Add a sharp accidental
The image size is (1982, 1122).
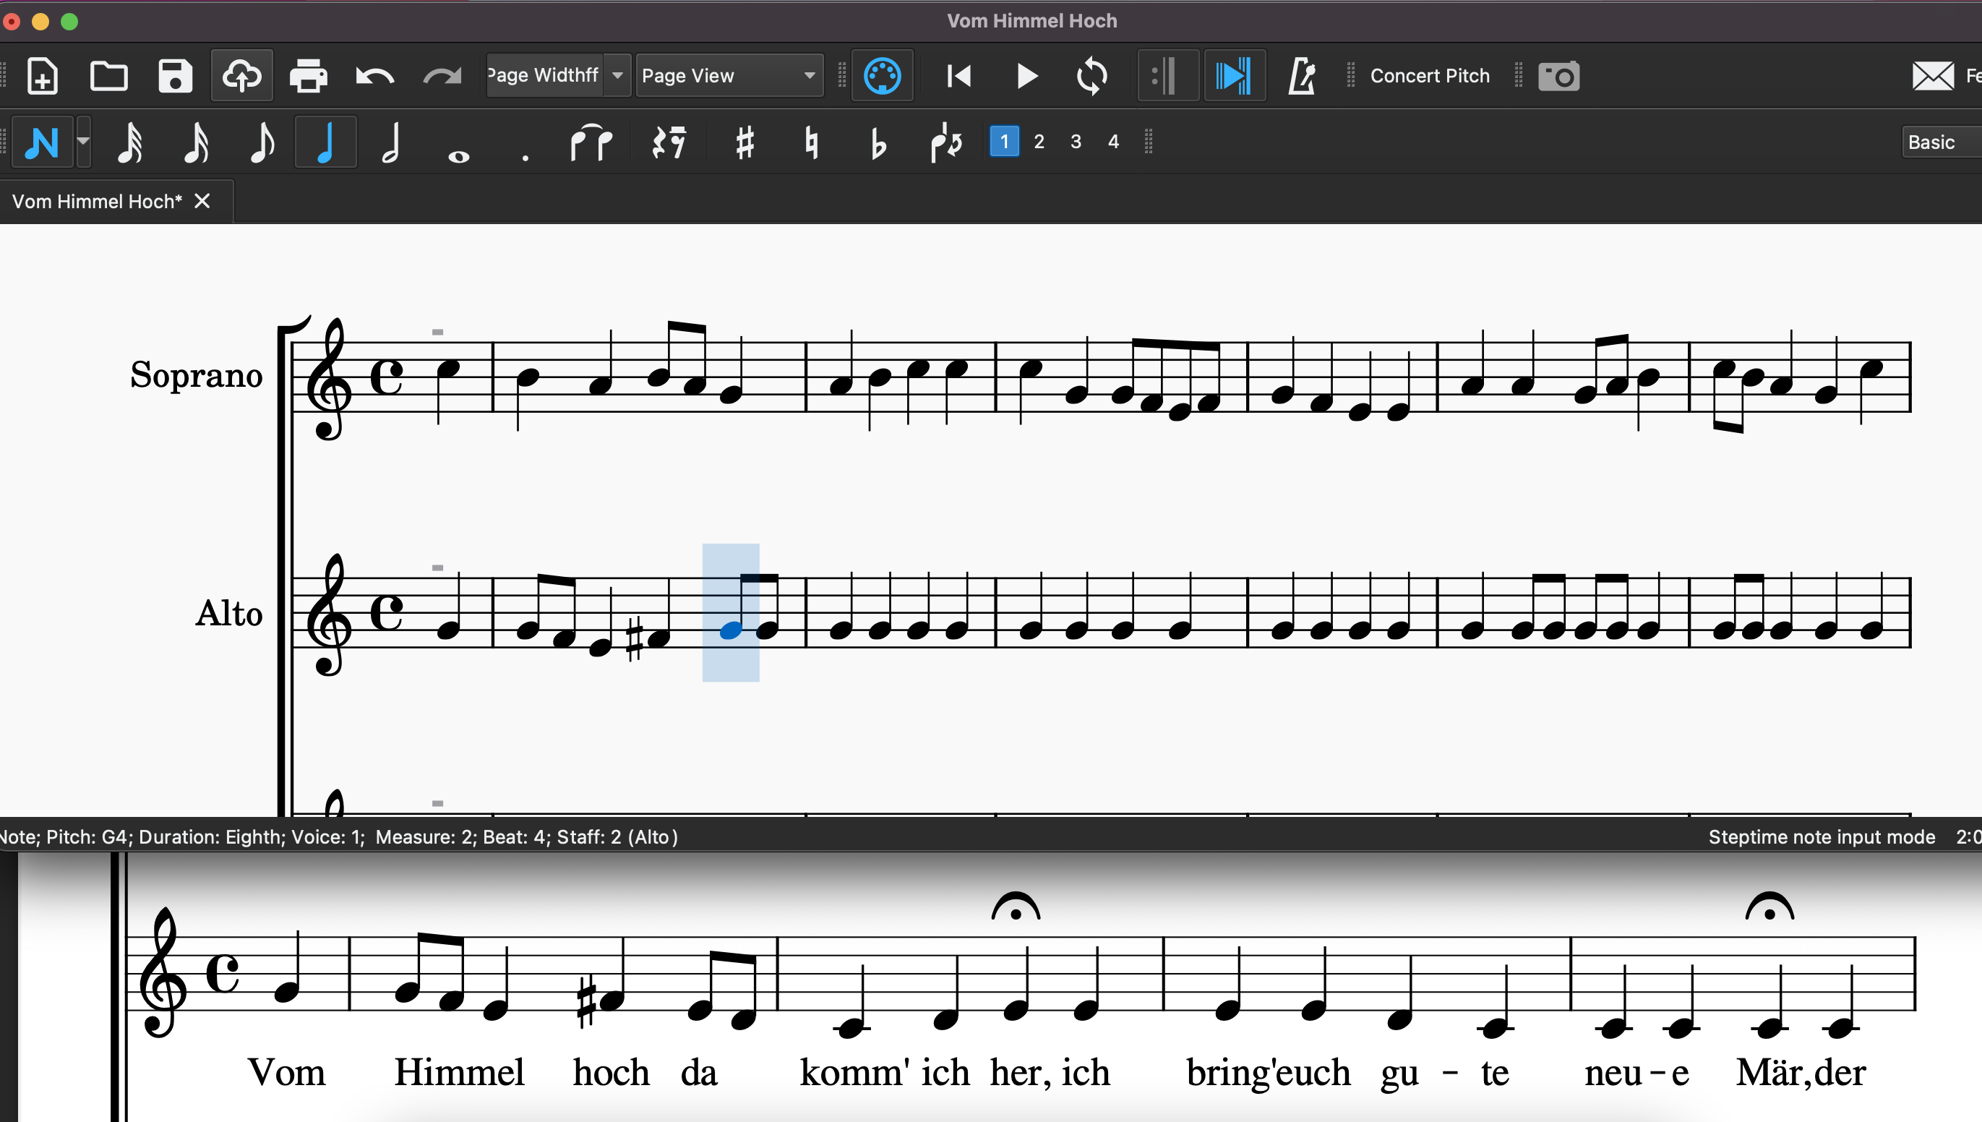tap(744, 142)
